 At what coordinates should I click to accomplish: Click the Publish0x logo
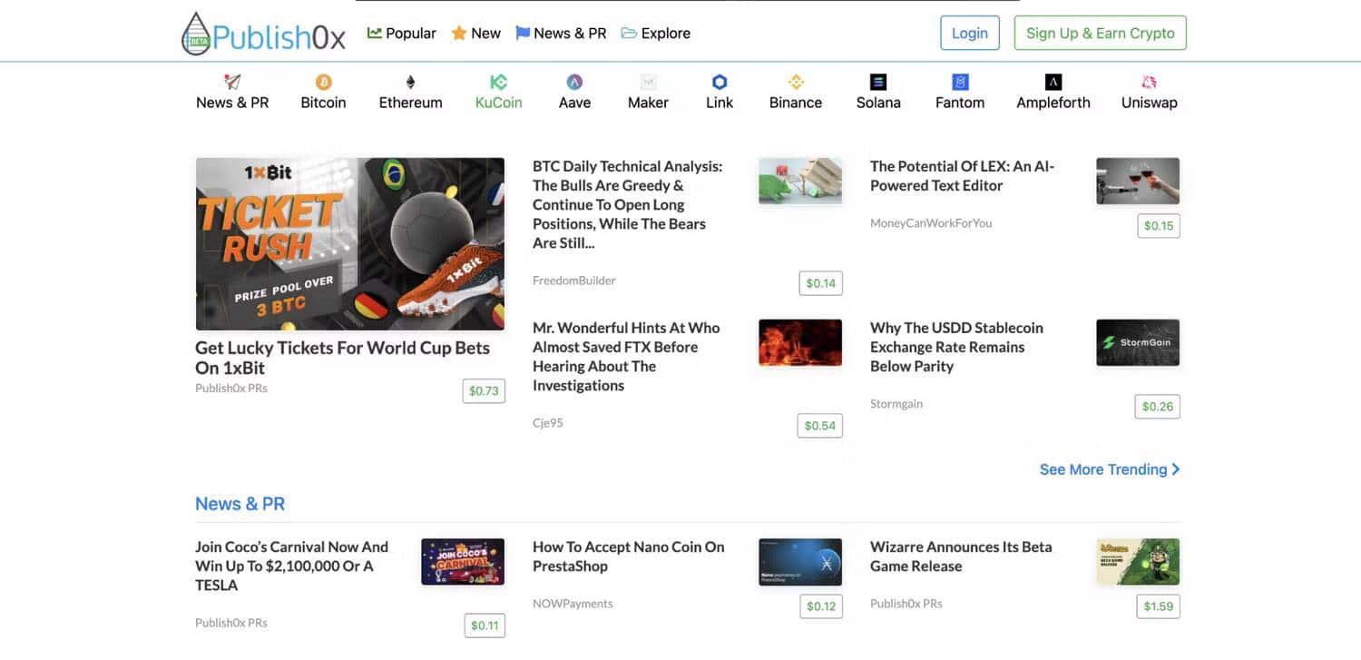click(264, 34)
